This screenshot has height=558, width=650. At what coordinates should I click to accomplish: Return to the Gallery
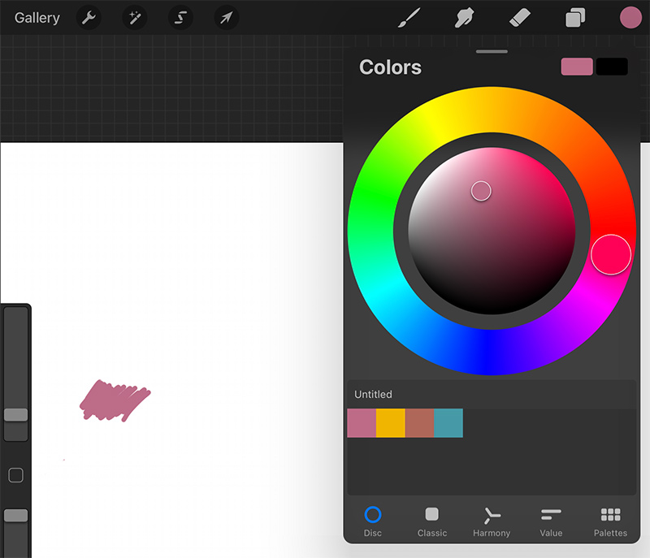pyautogui.click(x=37, y=18)
